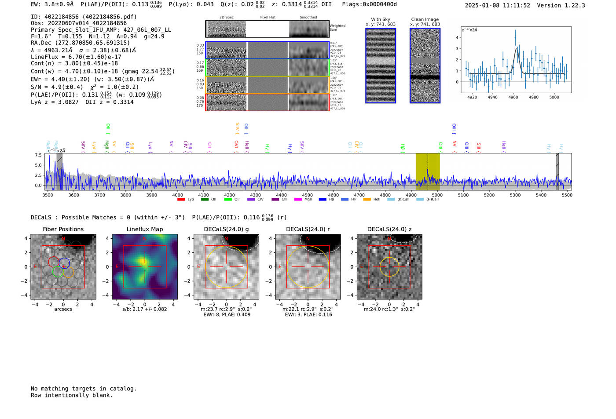Click the lime OIII legend swatch

click(x=227, y=200)
